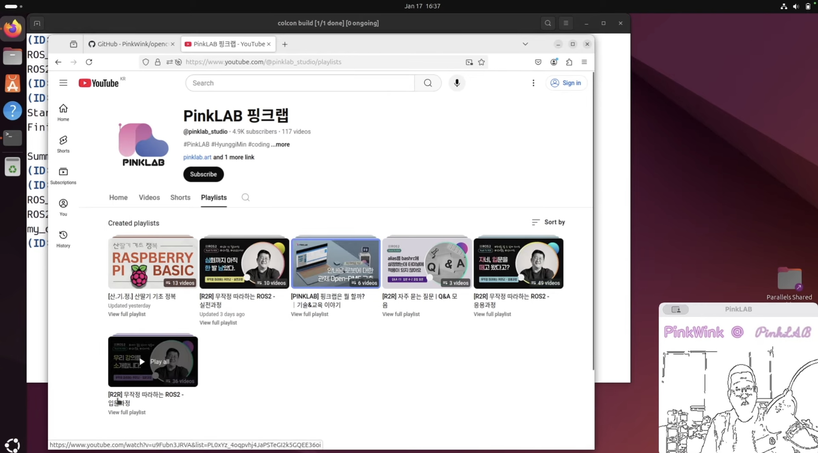Click the search magnifier button
This screenshot has width=818, height=453.
(428, 83)
